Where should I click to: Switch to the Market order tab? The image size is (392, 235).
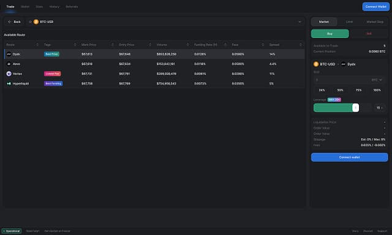click(324, 22)
